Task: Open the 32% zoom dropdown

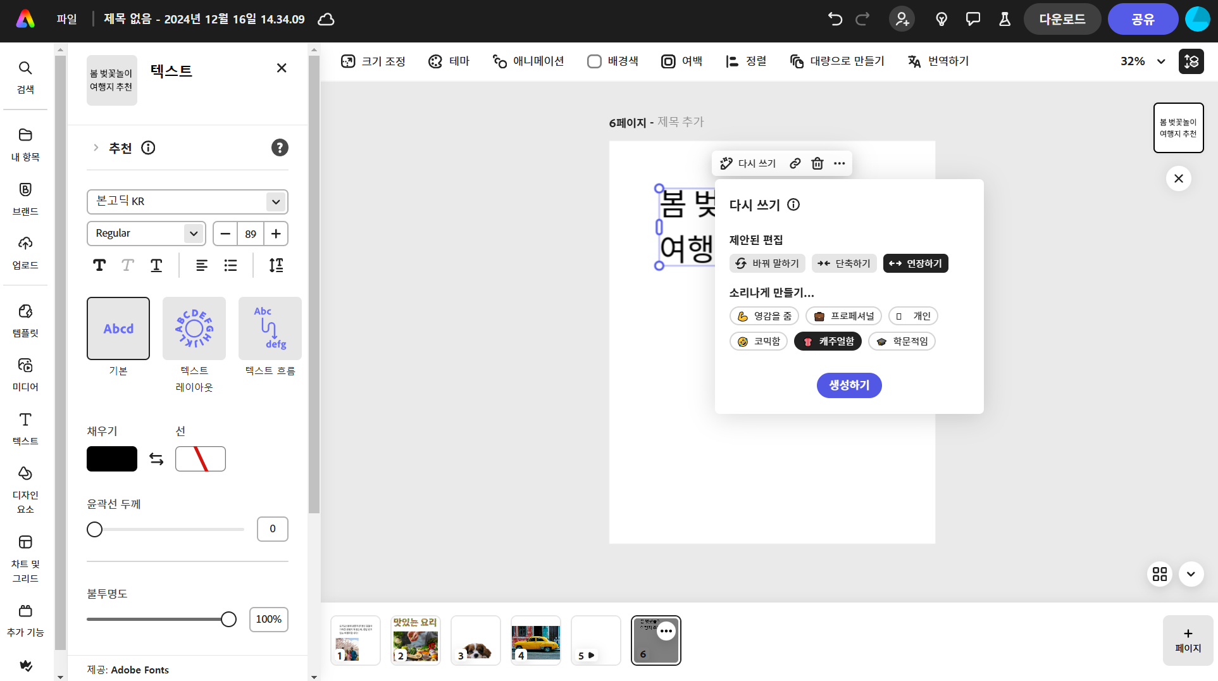Action: [1143, 61]
